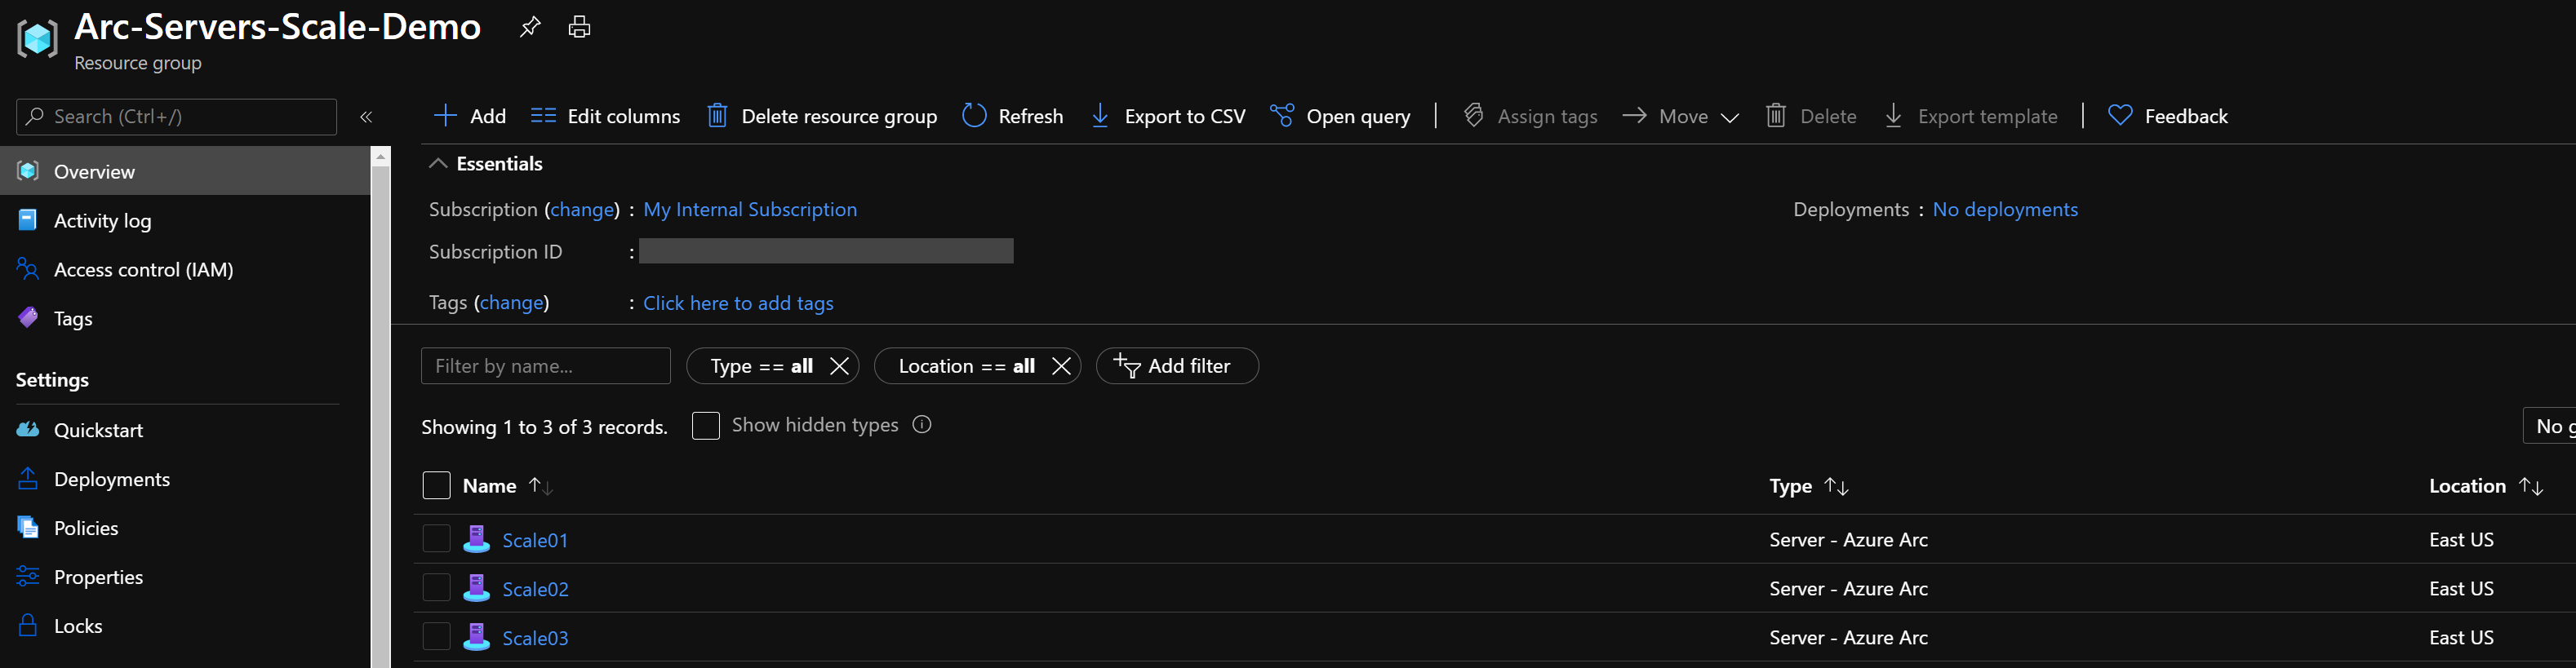Screen dimensions: 2576x668
Task: Toggle Show hidden types checkbox
Action: point(705,426)
